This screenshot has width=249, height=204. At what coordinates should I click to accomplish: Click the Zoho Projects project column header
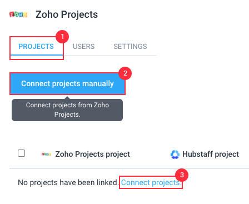[x=93, y=154]
